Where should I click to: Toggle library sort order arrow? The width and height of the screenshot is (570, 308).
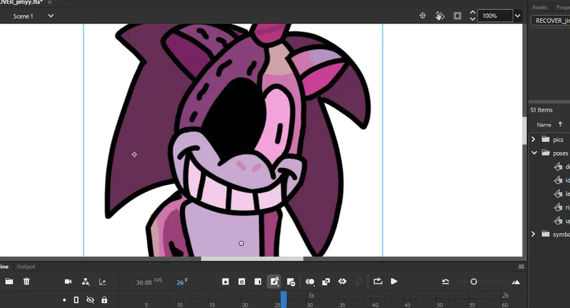tap(560, 124)
